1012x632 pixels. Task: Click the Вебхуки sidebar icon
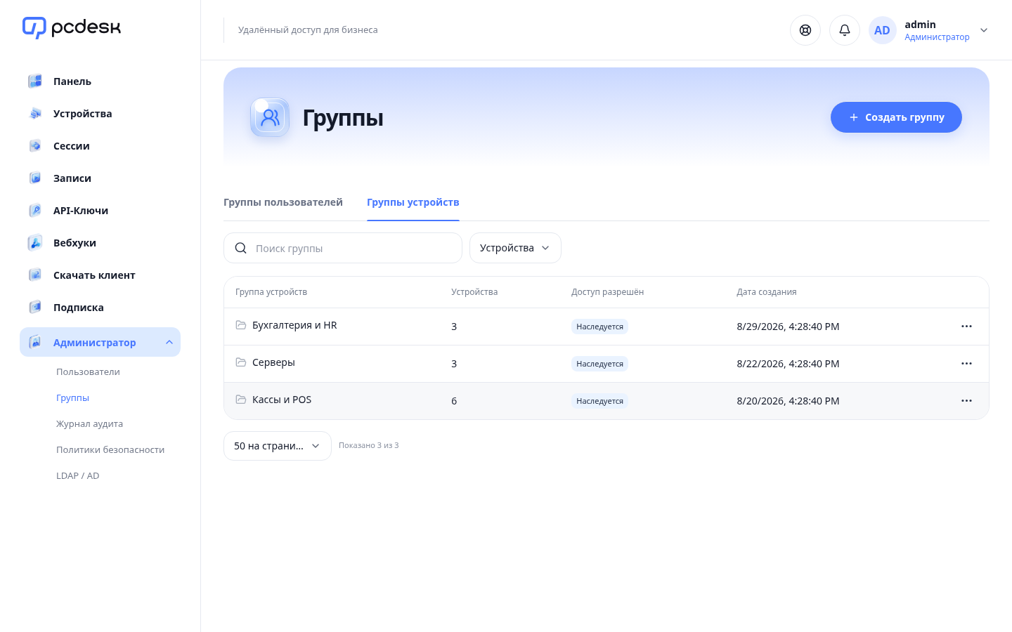click(35, 243)
